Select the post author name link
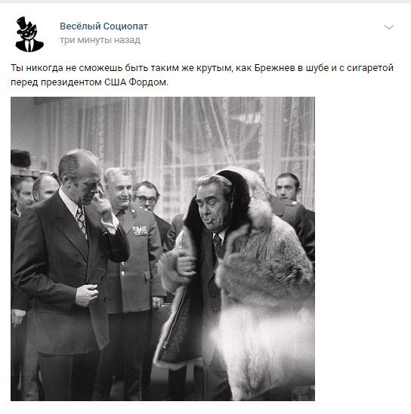Image resolution: width=411 pixels, height=414 pixels. pyautogui.click(x=104, y=26)
